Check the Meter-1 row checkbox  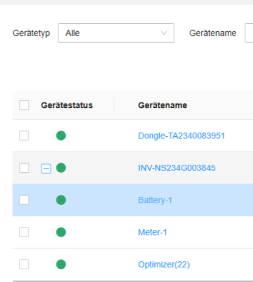pos(24,232)
